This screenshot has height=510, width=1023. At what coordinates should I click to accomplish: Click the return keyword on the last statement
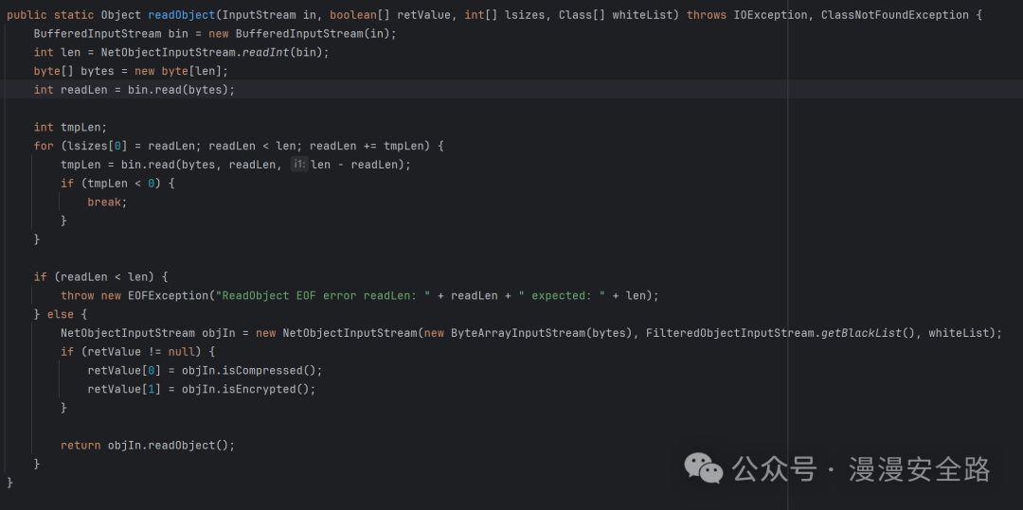pyautogui.click(x=81, y=445)
